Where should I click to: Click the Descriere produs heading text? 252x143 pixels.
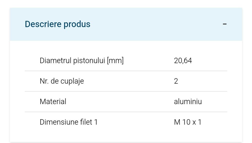point(57,24)
